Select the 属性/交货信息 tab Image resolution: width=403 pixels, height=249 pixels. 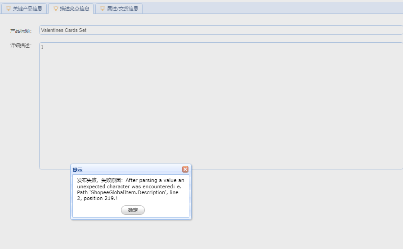(119, 9)
